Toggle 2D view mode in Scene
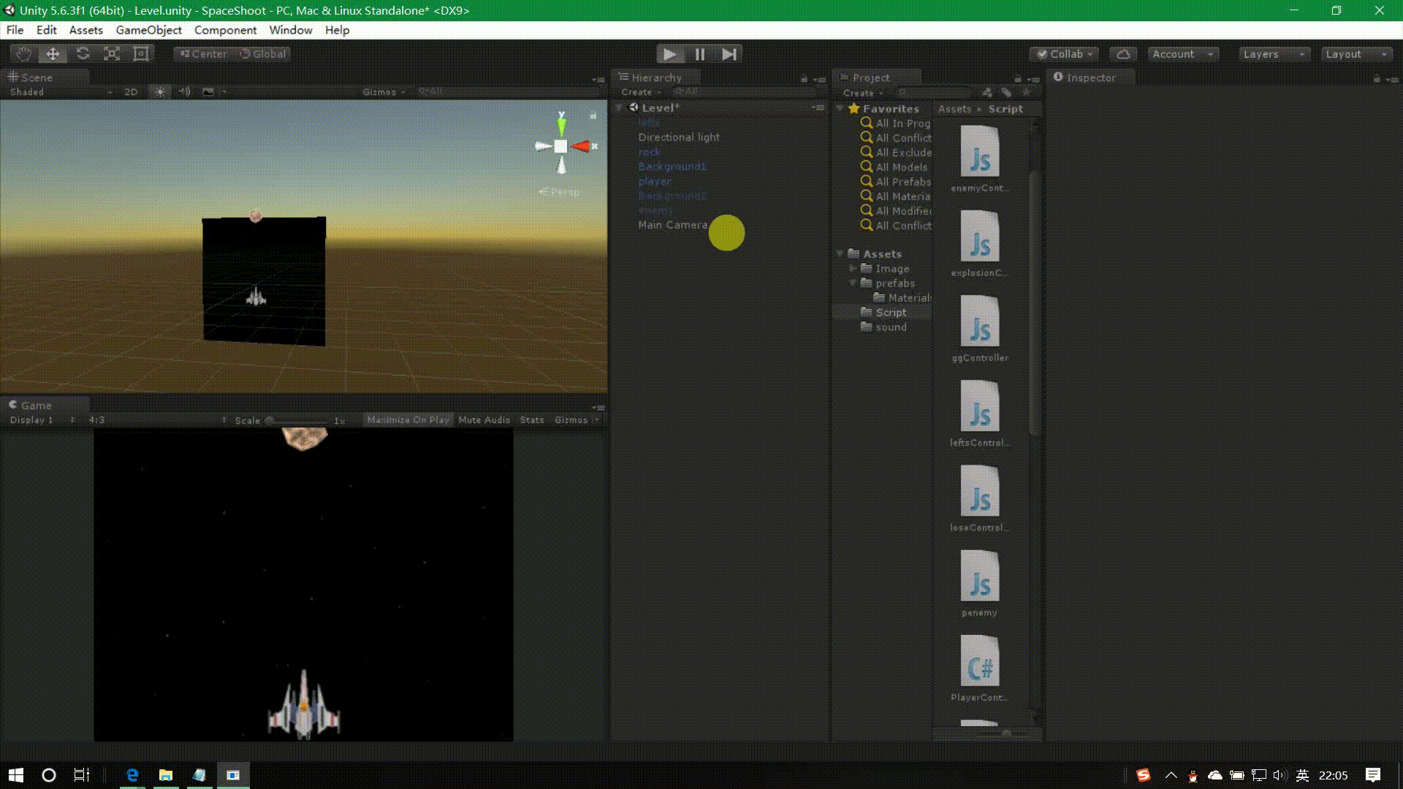Image resolution: width=1403 pixels, height=789 pixels. [130, 91]
